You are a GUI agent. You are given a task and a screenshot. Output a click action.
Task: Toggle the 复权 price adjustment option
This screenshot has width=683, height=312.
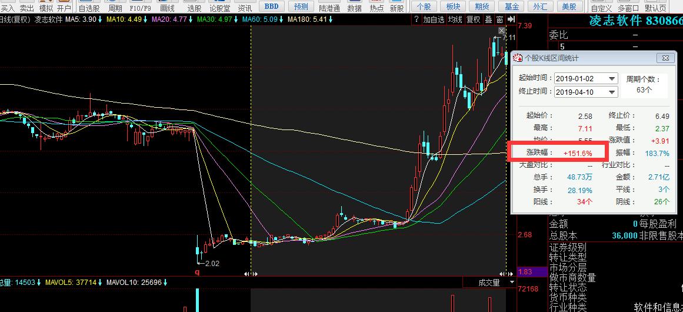click(474, 19)
